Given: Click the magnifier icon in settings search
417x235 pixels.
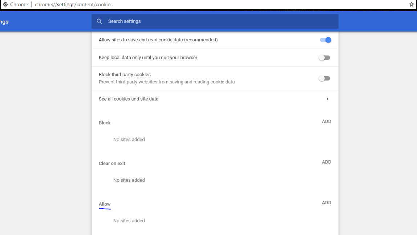Looking at the screenshot, I should (100, 21).
